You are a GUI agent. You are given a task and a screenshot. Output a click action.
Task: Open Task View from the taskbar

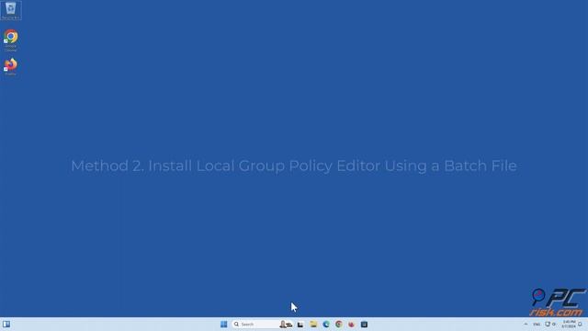point(300,325)
